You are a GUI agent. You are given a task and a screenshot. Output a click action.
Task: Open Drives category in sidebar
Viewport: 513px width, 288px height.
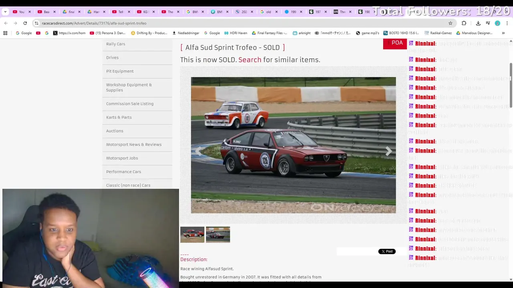click(x=112, y=58)
